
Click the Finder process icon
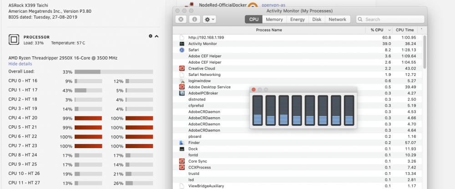(x=182, y=143)
